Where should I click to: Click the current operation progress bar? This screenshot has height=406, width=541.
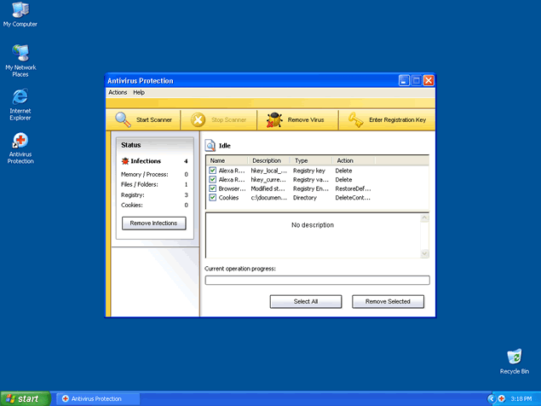(x=317, y=280)
